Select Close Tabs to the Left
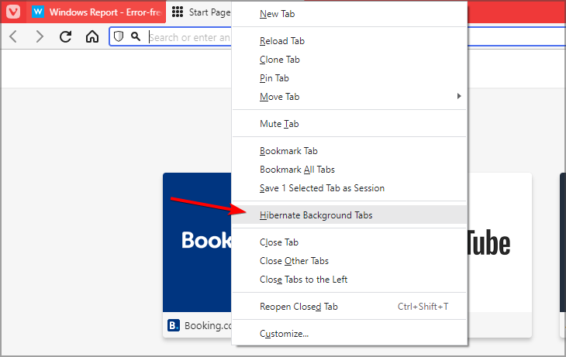566x357 pixels. (x=350, y=280)
